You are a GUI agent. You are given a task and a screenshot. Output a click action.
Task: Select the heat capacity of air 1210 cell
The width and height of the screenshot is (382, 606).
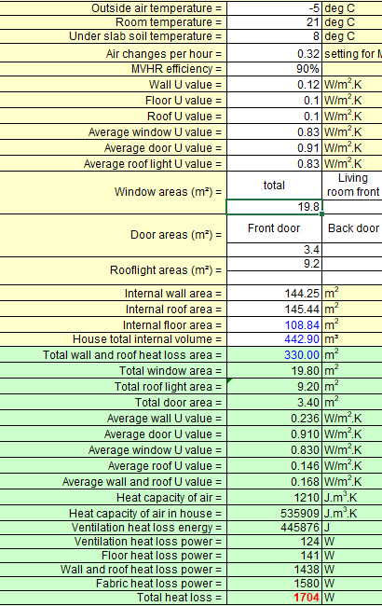pyautogui.click(x=274, y=498)
